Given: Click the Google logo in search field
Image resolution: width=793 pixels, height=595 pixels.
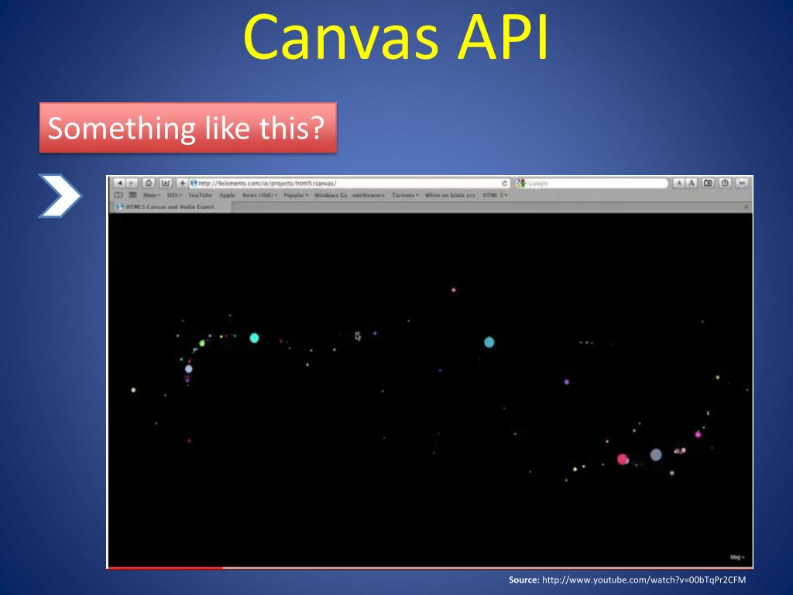Looking at the screenshot, I should coord(521,183).
